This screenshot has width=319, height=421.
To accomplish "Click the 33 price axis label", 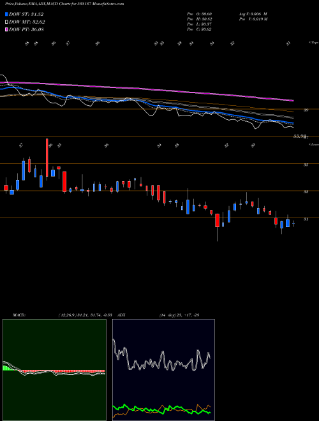I will point(306,192).
